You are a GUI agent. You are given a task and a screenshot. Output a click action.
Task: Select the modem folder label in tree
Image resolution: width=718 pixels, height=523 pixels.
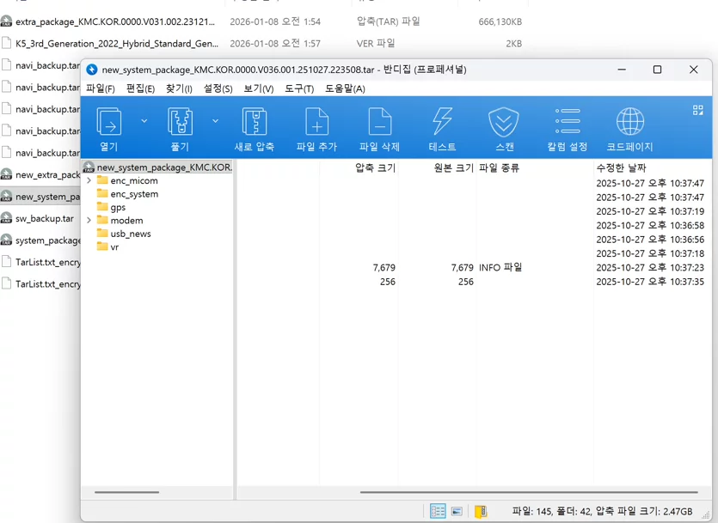[x=126, y=221]
